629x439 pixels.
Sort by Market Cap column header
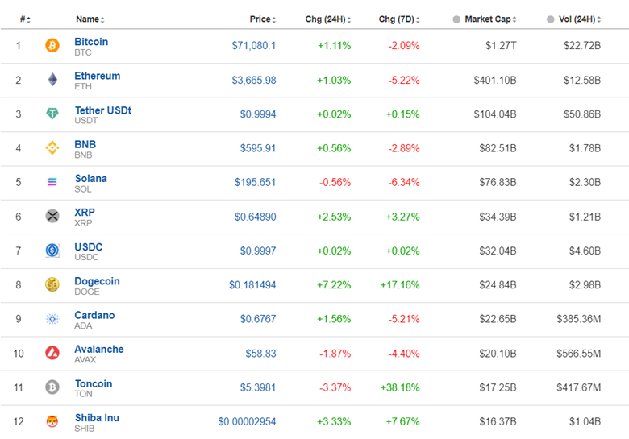click(490, 19)
